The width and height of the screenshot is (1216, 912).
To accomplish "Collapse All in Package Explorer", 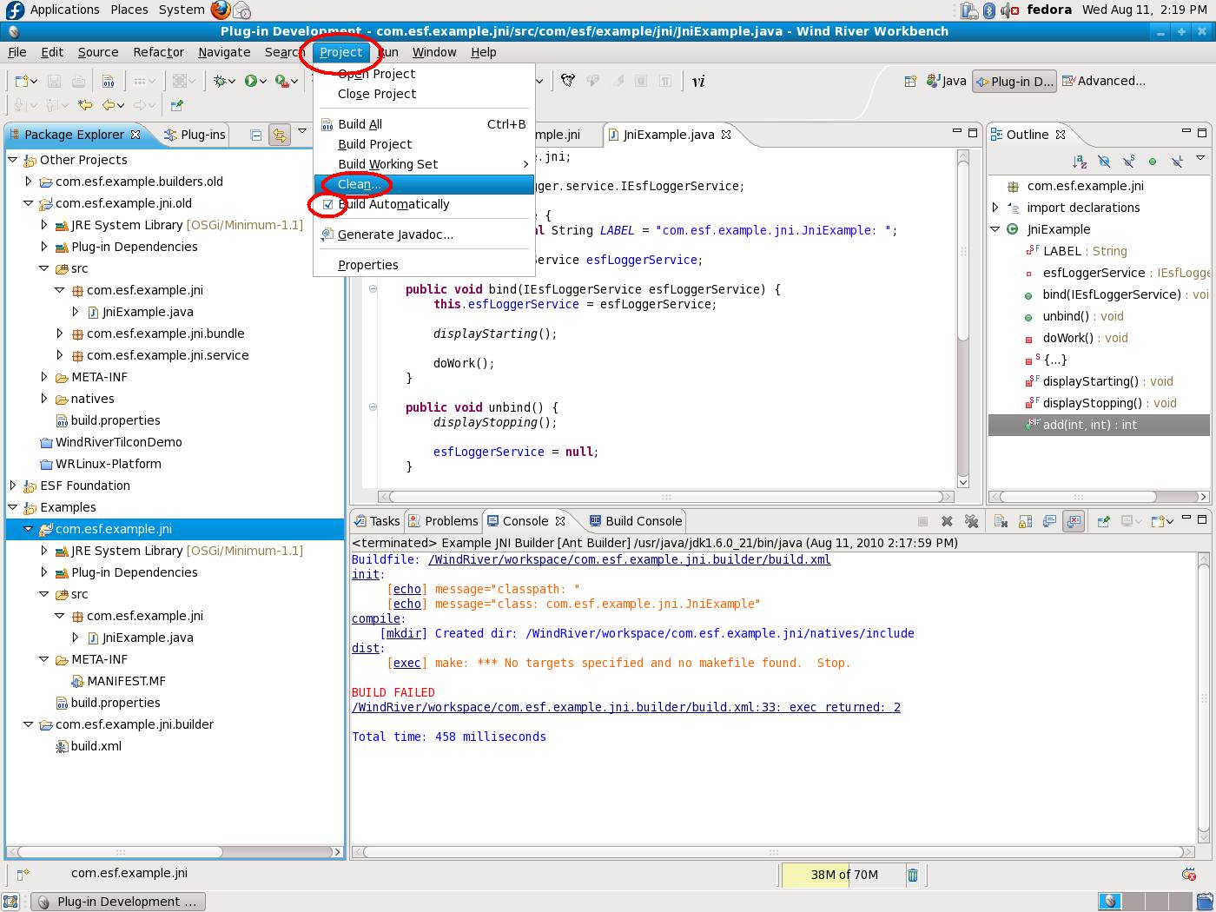I will (x=255, y=135).
